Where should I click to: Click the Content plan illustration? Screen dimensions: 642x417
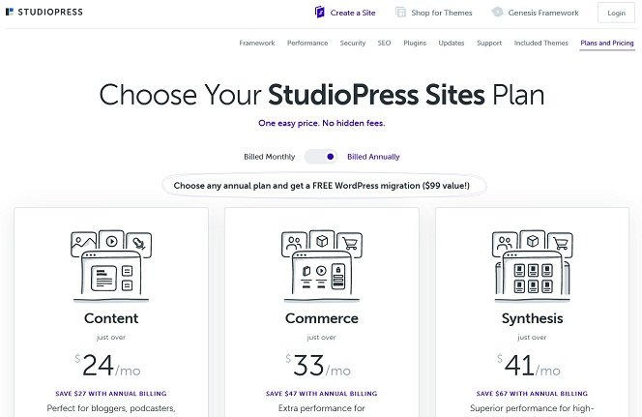click(x=111, y=265)
